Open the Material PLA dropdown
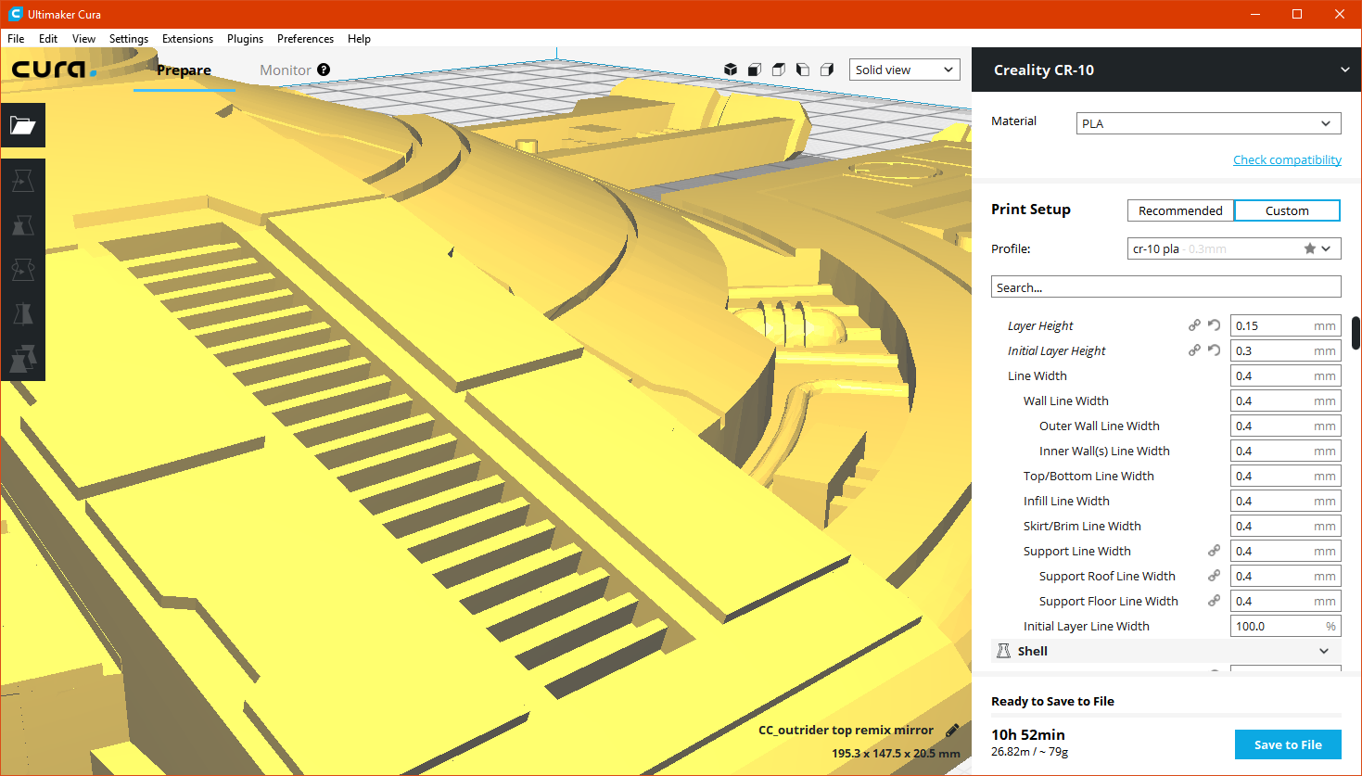Image resolution: width=1362 pixels, height=776 pixels. 1208,123
